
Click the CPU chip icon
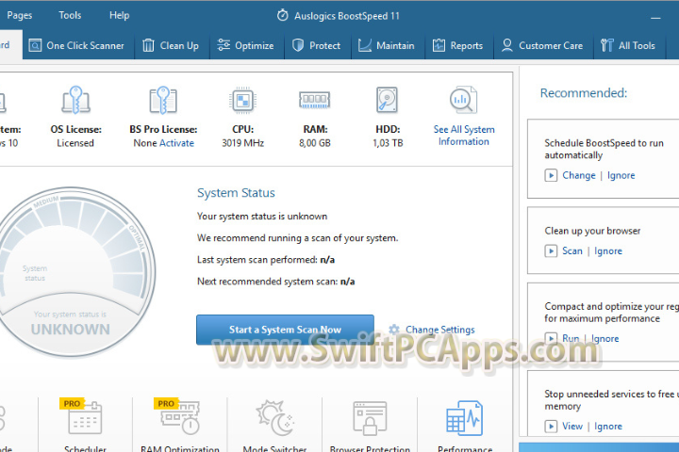point(243,101)
